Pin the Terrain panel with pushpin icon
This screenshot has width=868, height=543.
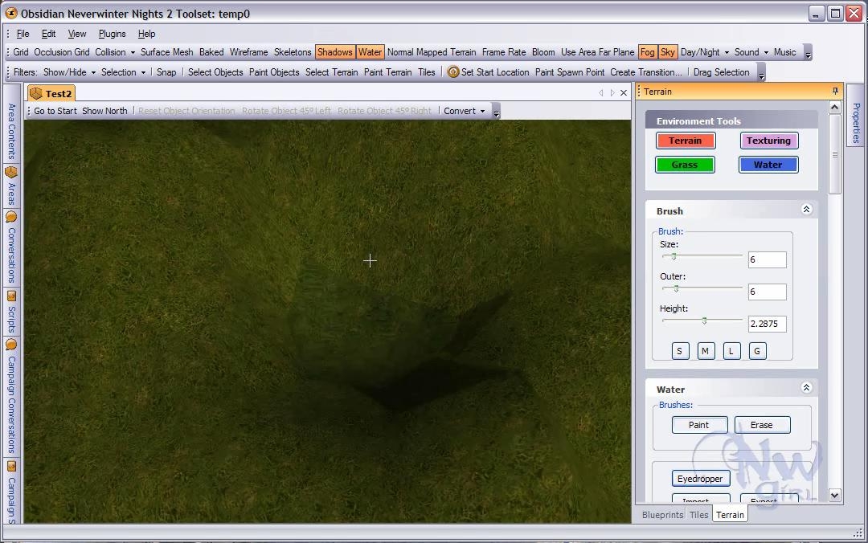click(835, 92)
